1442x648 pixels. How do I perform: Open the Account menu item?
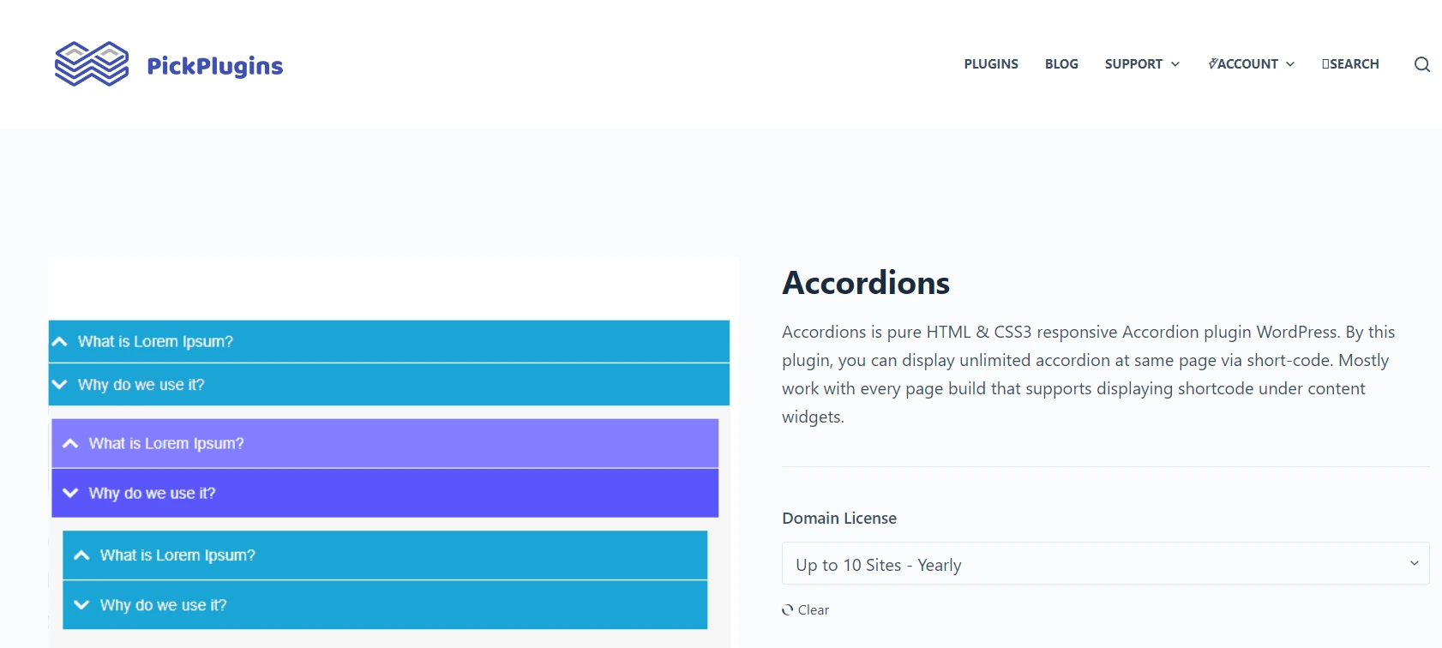1243,64
